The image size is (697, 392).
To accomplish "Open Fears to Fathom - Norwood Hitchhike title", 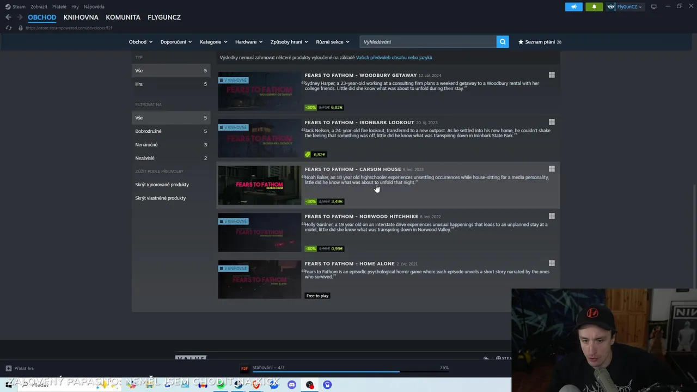I will 361,217.
